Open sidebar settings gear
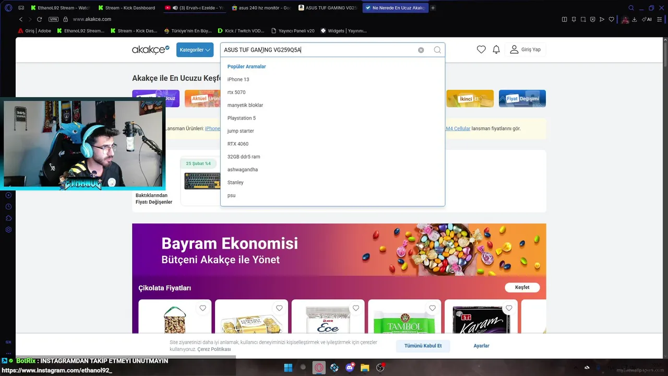 click(8, 230)
